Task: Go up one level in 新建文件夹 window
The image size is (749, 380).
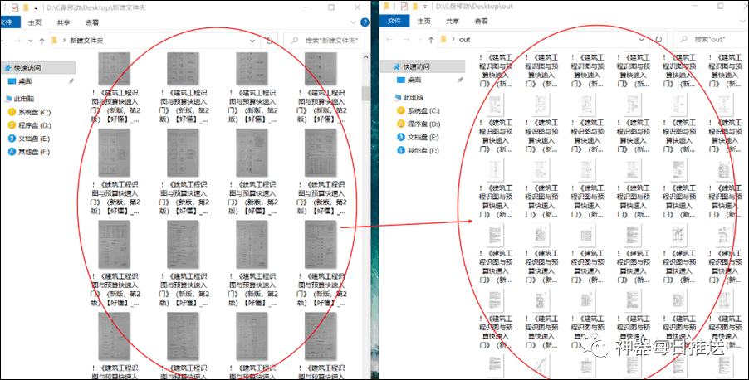Action: click(42, 41)
